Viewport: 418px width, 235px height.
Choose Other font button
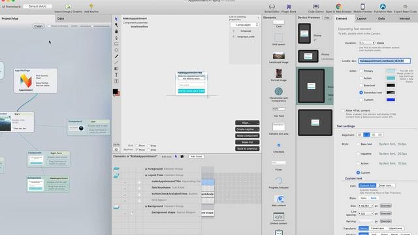[385, 185]
